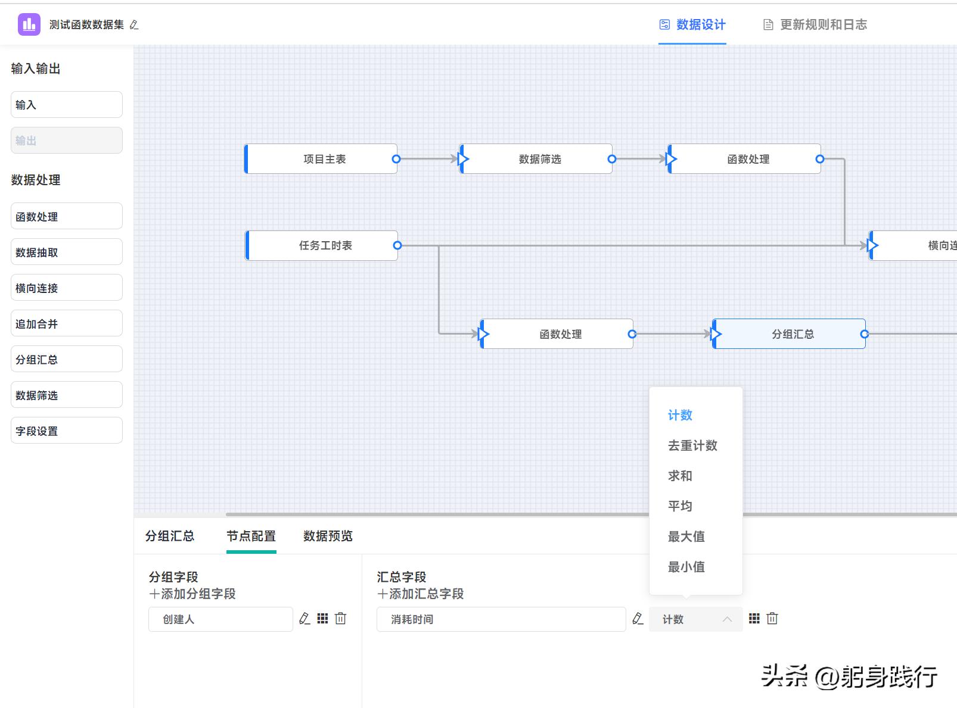Delete the 创建人 grouping field

(341, 619)
